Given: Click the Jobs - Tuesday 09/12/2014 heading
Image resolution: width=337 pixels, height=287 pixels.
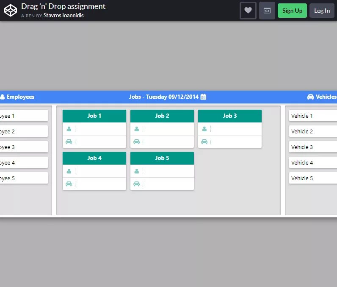Looking at the screenshot, I should (x=163, y=97).
